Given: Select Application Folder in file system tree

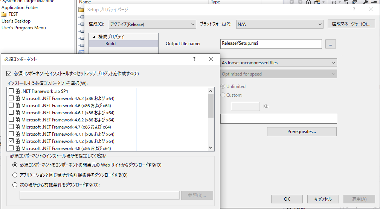Looking at the screenshot, I should [x=20, y=8].
